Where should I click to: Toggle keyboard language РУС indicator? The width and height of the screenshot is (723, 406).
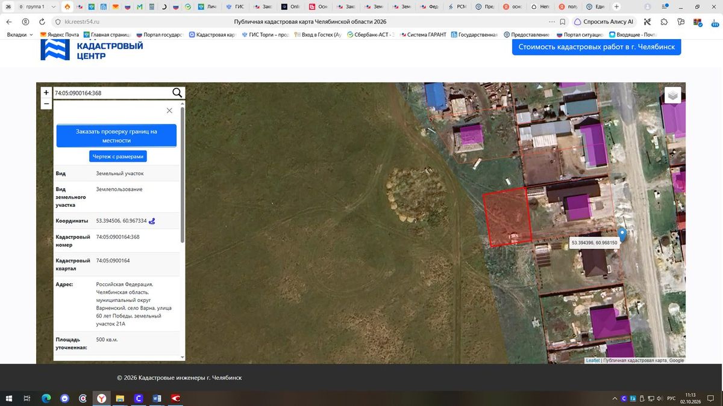click(x=670, y=398)
